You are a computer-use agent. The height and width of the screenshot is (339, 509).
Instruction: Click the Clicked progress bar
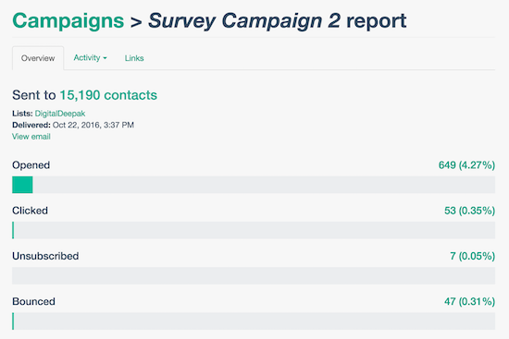(x=254, y=230)
